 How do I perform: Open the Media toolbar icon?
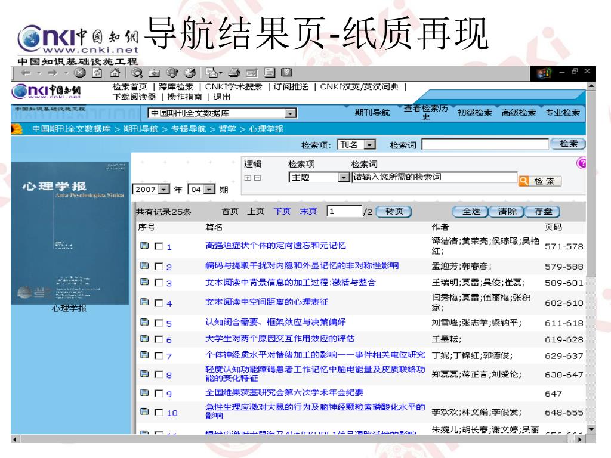coord(172,73)
